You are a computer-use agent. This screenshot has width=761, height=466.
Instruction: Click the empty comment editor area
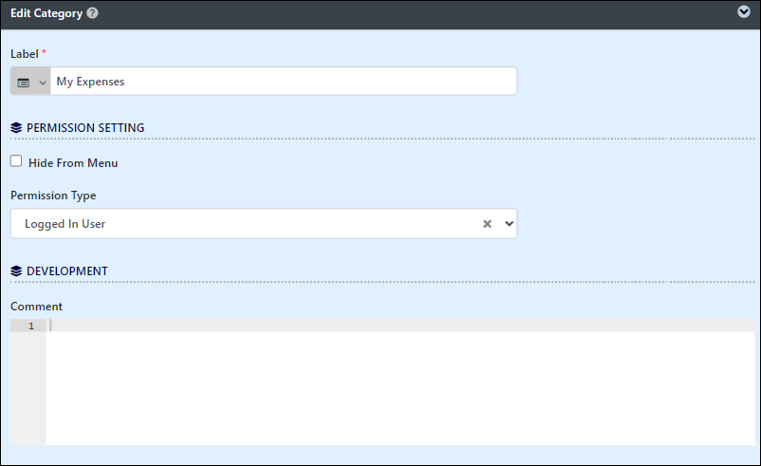point(400,388)
